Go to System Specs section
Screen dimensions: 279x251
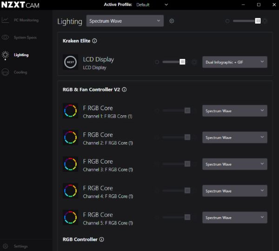25,38
